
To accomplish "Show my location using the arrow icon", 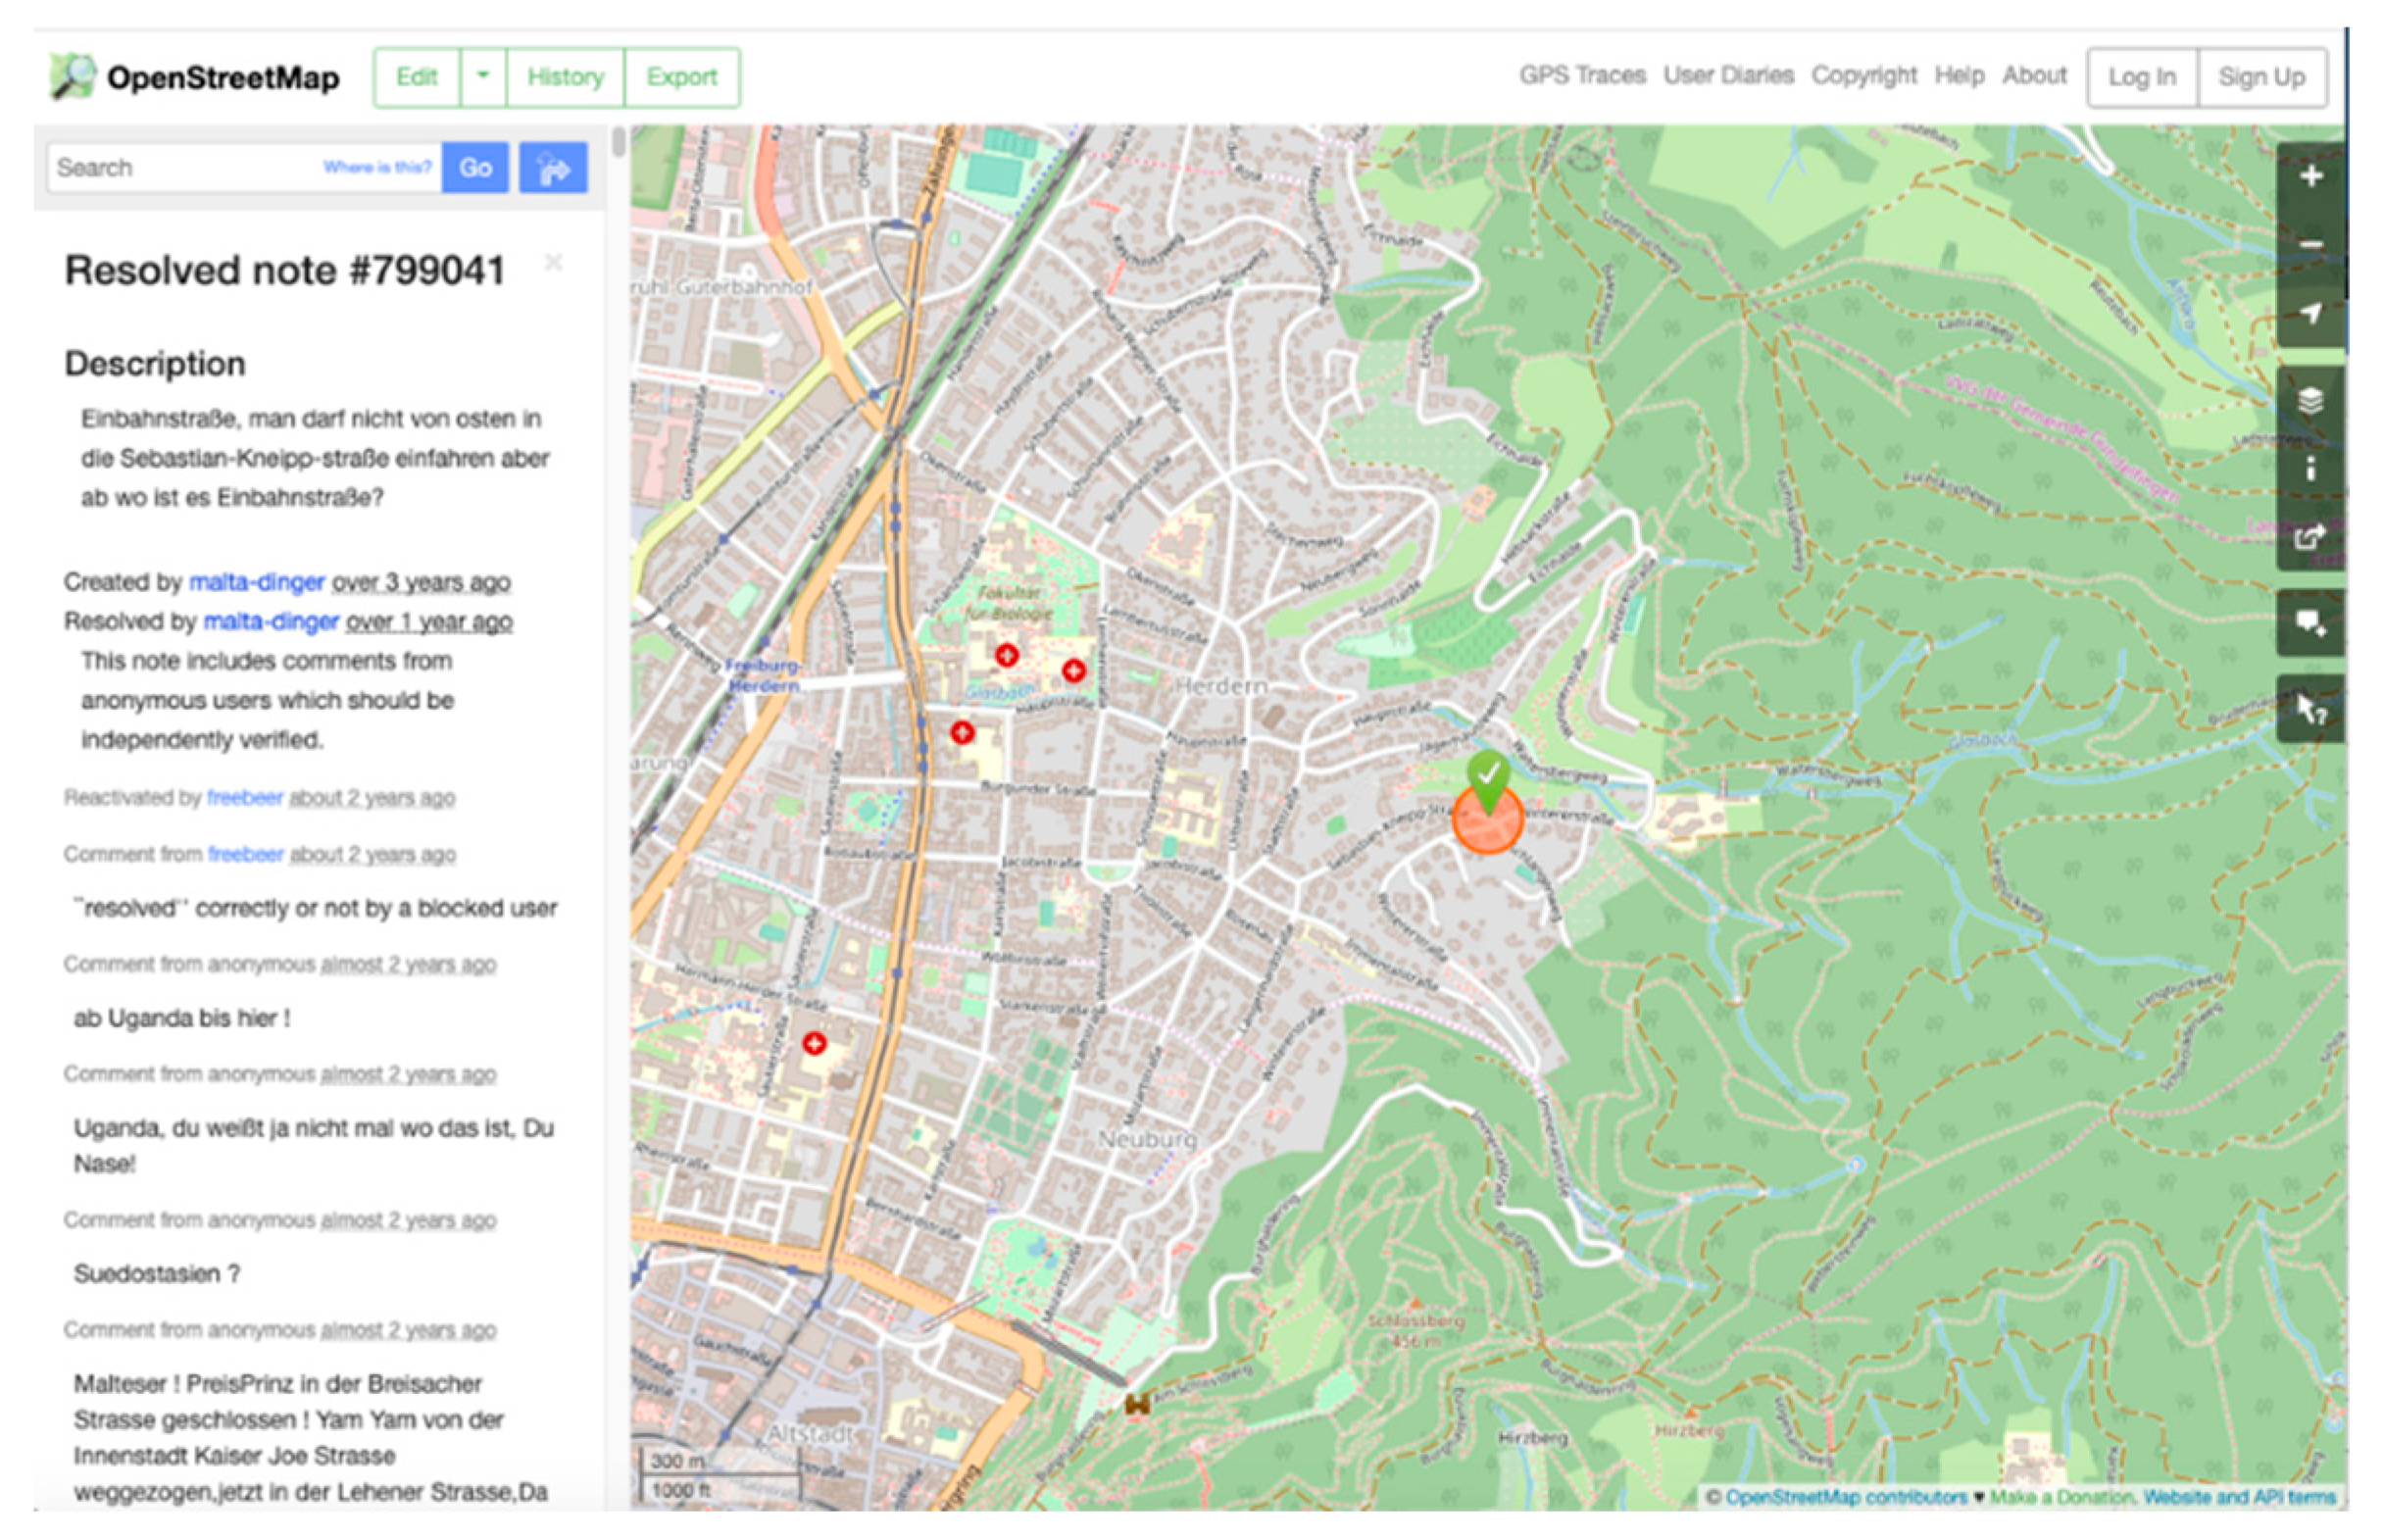I will click(x=2310, y=314).
